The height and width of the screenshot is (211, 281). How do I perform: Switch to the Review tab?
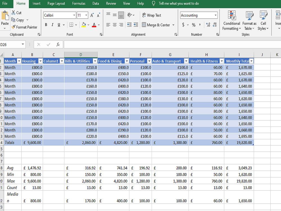[x=111, y=3]
